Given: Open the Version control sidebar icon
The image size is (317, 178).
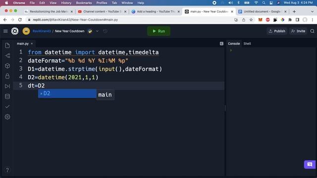Looking at the screenshot, I should click(7, 56).
